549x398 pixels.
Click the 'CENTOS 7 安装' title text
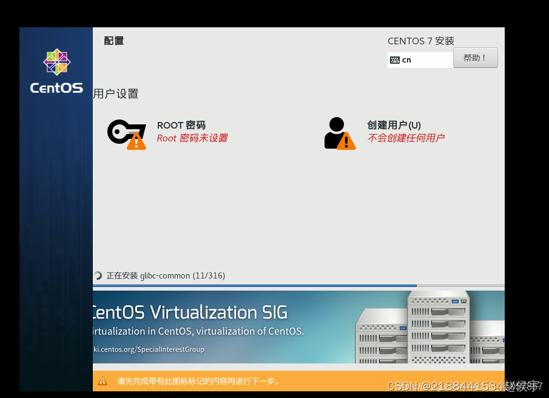[x=420, y=41]
